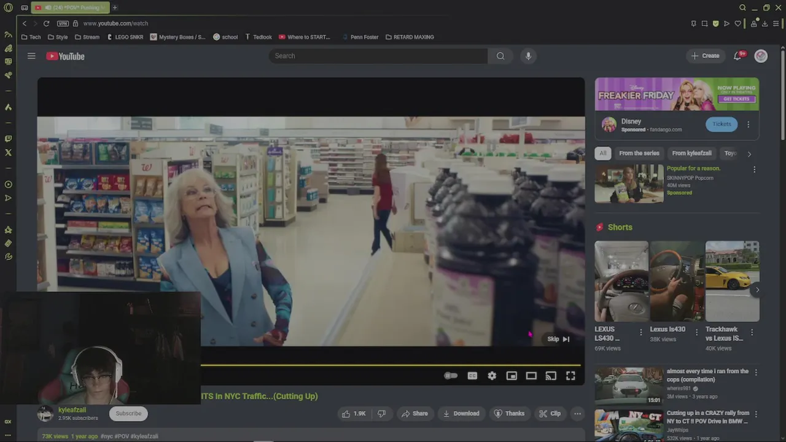Image resolution: width=786 pixels, height=442 pixels.
Task: Open the miniplayer
Action: [x=512, y=376]
